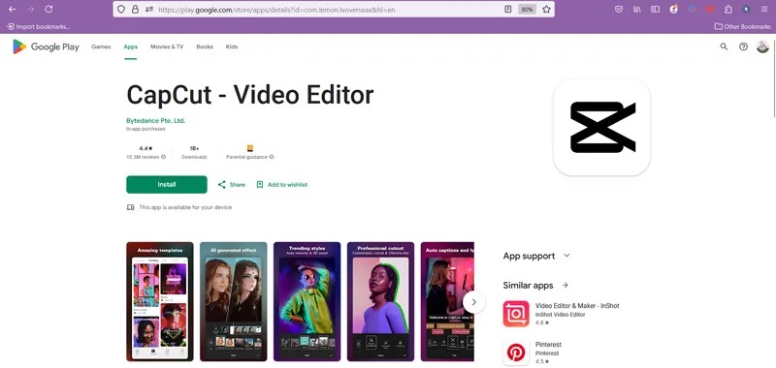Click the device availability icon
The image size is (776, 368).
tap(130, 207)
